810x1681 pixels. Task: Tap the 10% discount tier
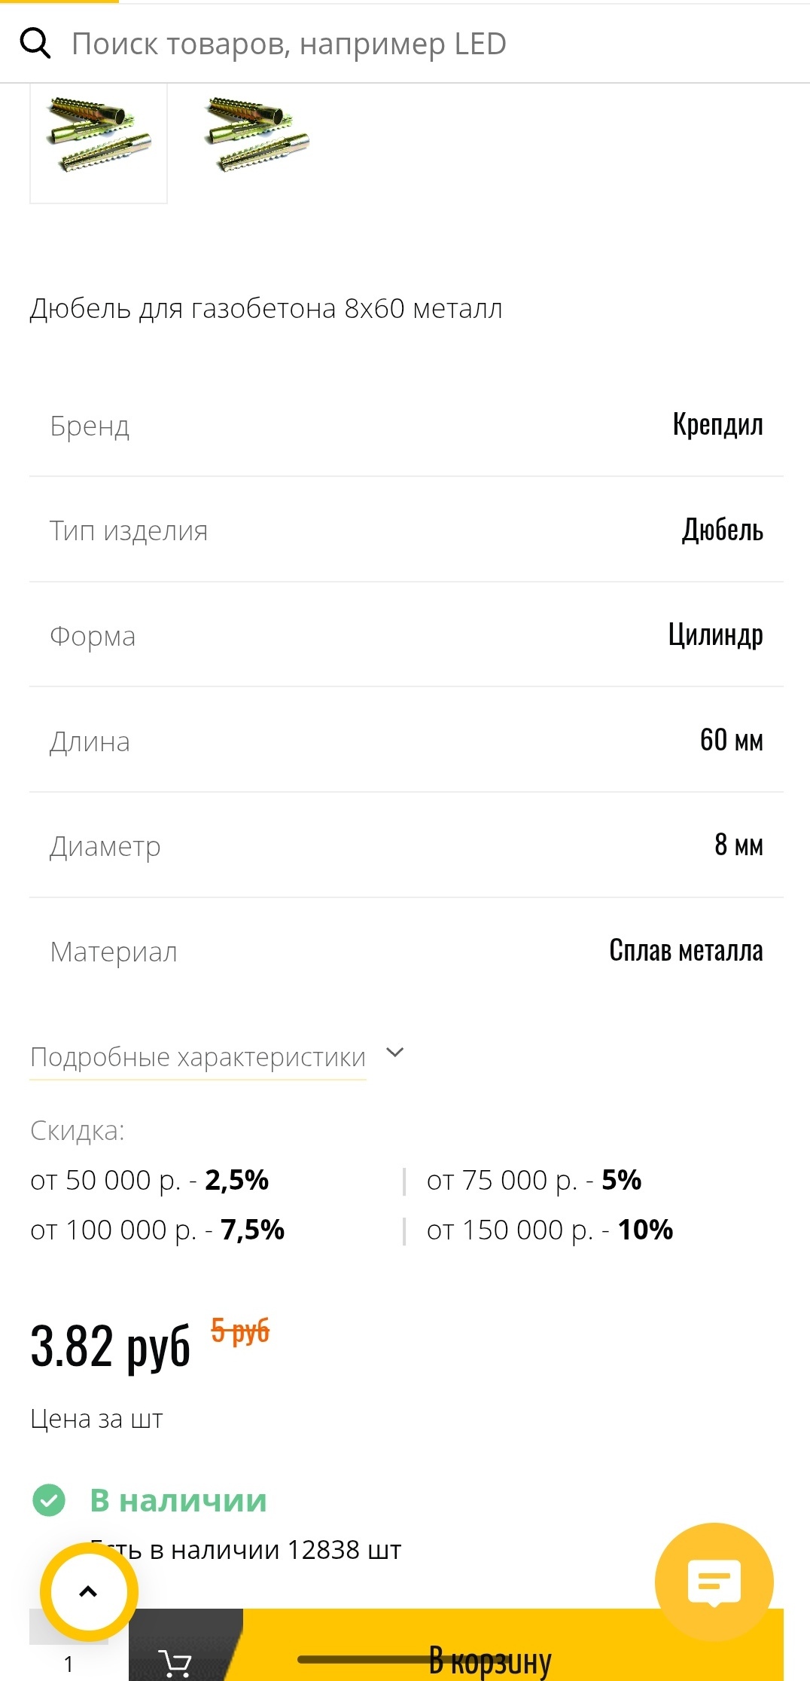(x=645, y=1230)
